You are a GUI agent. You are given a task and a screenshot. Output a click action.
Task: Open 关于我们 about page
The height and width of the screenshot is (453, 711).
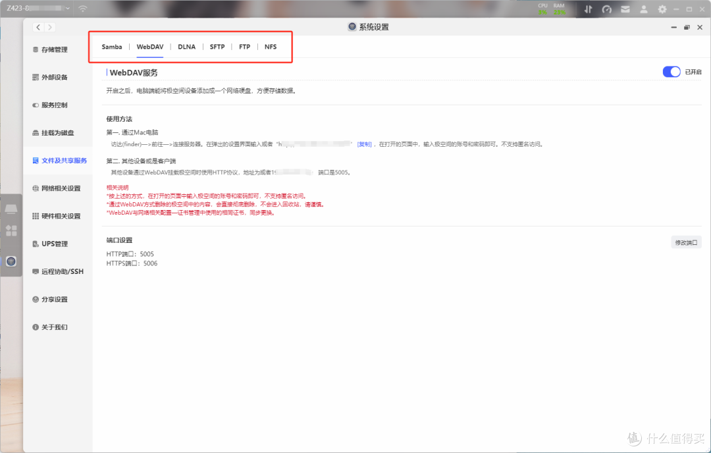click(x=50, y=327)
